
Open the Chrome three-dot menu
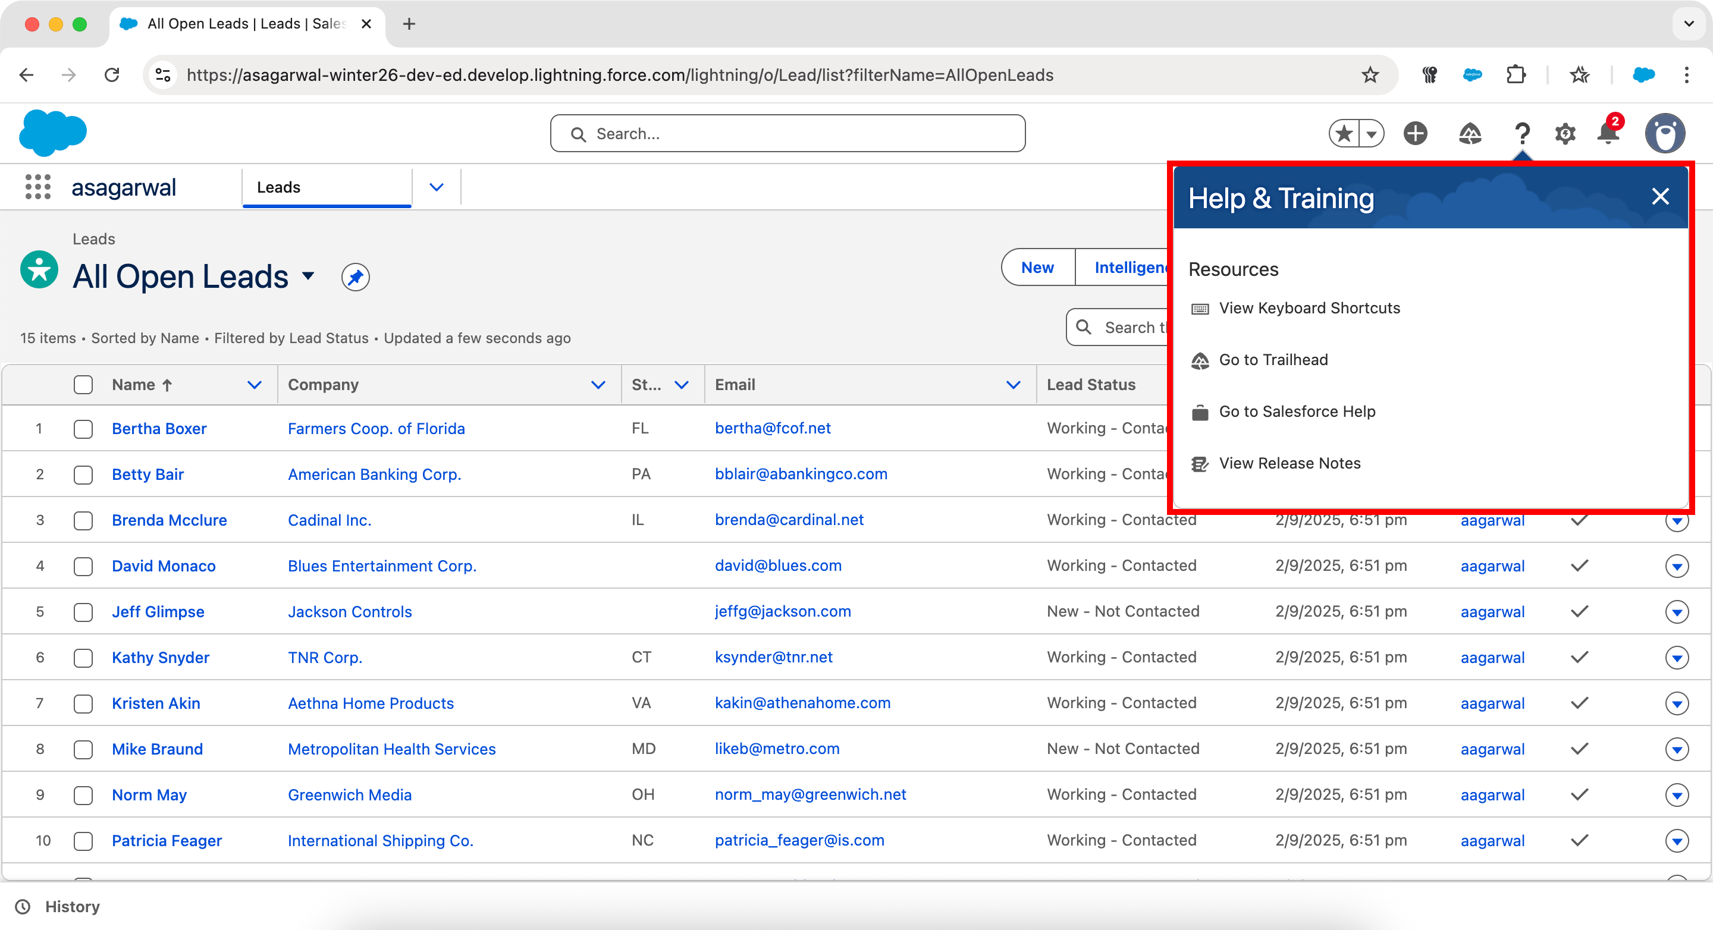(x=1686, y=75)
